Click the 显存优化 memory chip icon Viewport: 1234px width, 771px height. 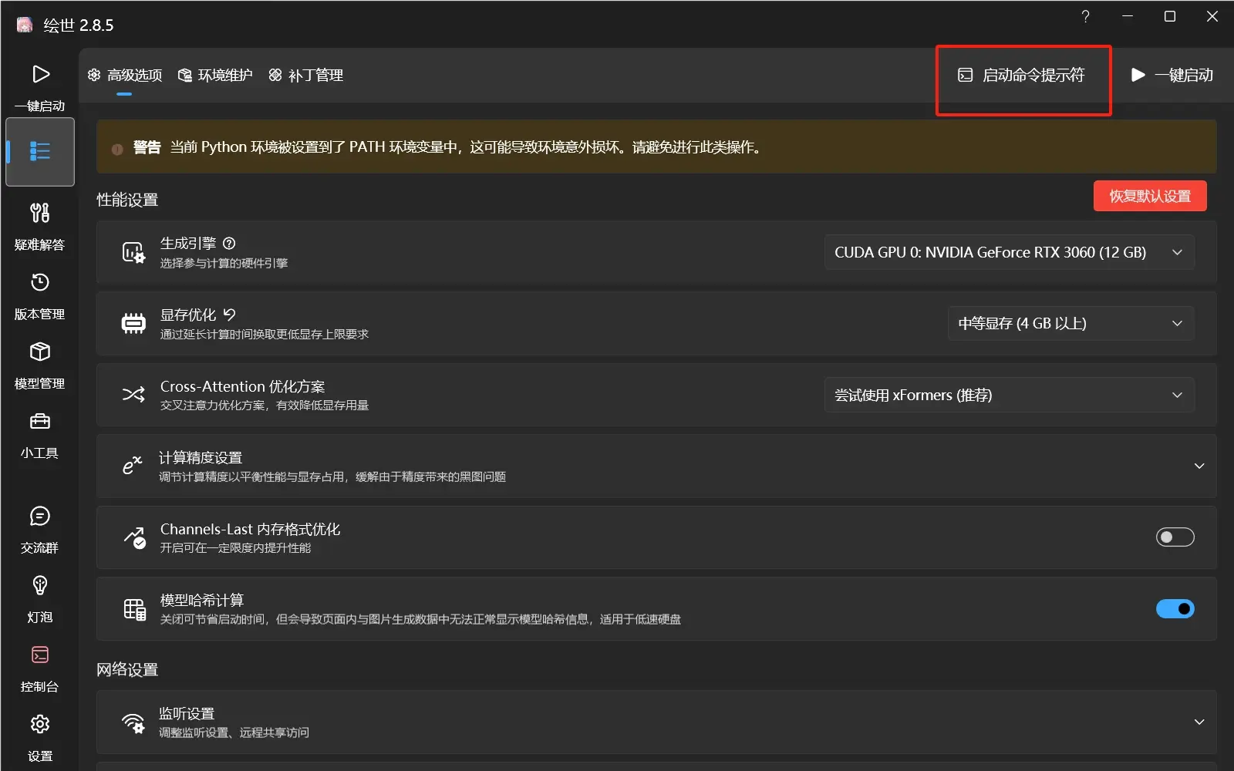pos(133,324)
